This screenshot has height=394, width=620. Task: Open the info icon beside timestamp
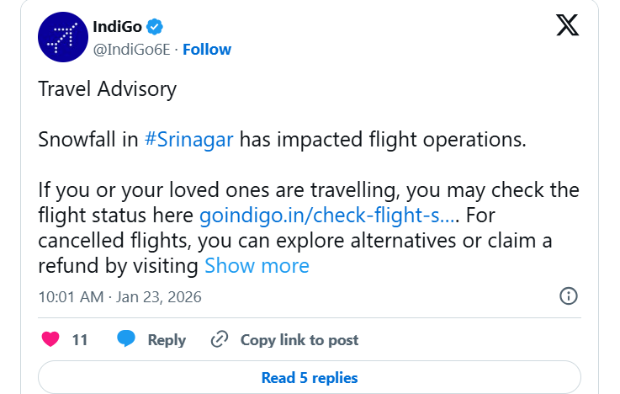click(x=569, y=296)
